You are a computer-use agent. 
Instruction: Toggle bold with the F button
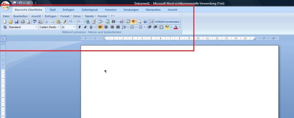(80, 27)
